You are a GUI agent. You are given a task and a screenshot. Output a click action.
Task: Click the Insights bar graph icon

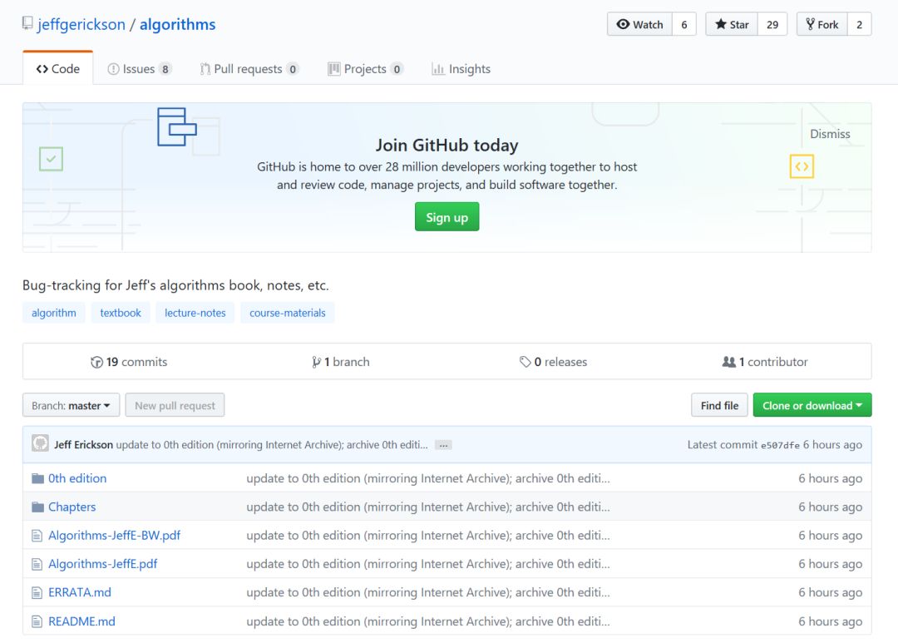[x=438, y=69]
